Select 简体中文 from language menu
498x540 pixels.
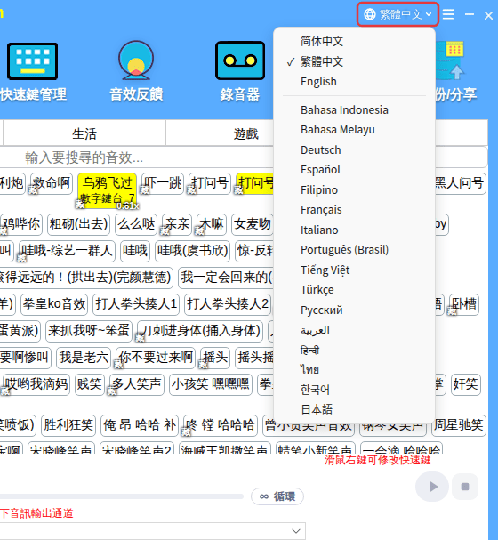pyautogui.click(x=322, y=41)
